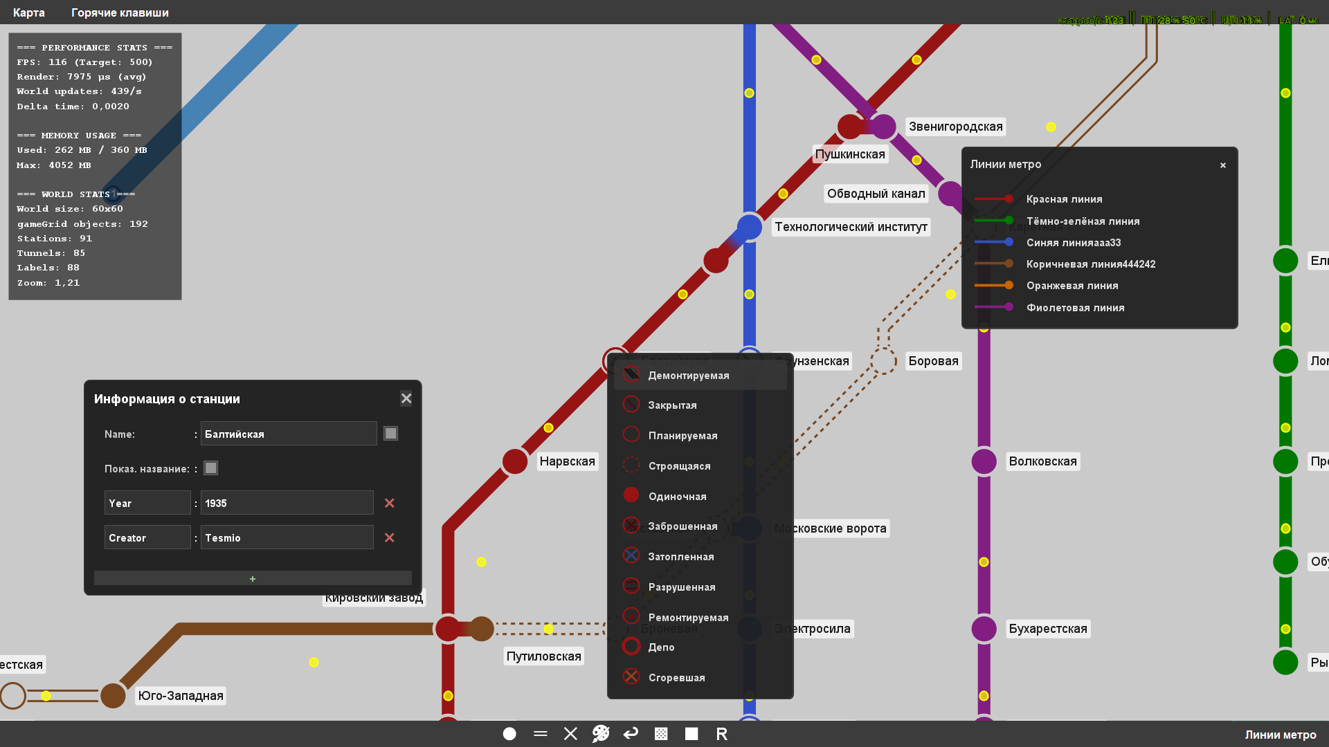Toggle the Показ. название checkbox

click(211, 468)
